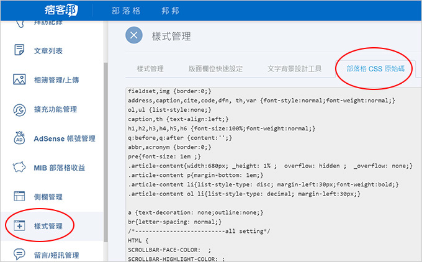Open the 相簿管理/上傳 picture icon
This screenshot has height=262, width=422.
click(x=19, y=79)
